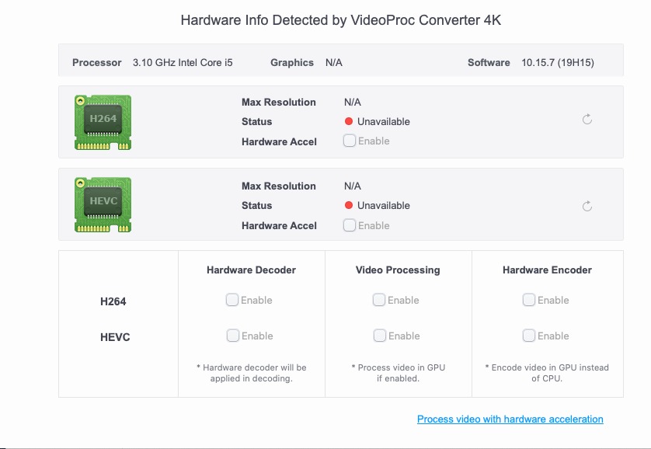Enable Hardware Accel for HEVC
This screenshot has height=449, width=651.
[x=350, y=225]
